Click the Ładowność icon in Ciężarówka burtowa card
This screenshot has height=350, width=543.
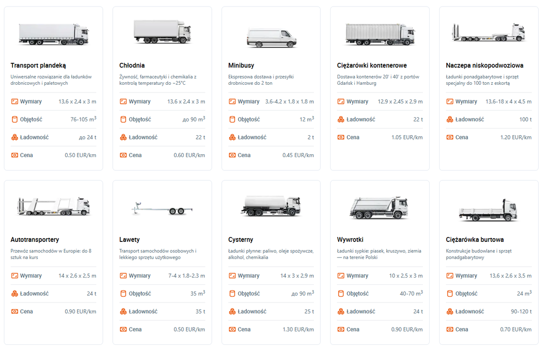coord(450,311)
